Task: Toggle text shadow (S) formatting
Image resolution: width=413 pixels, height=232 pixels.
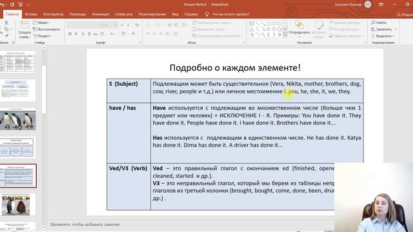Action: coord(89,34)
